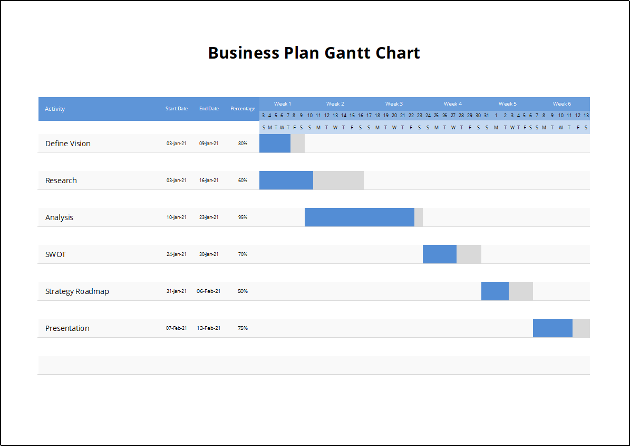
Task: Select the 95% percentage cell for Analysis
Action: click(243, 217)
